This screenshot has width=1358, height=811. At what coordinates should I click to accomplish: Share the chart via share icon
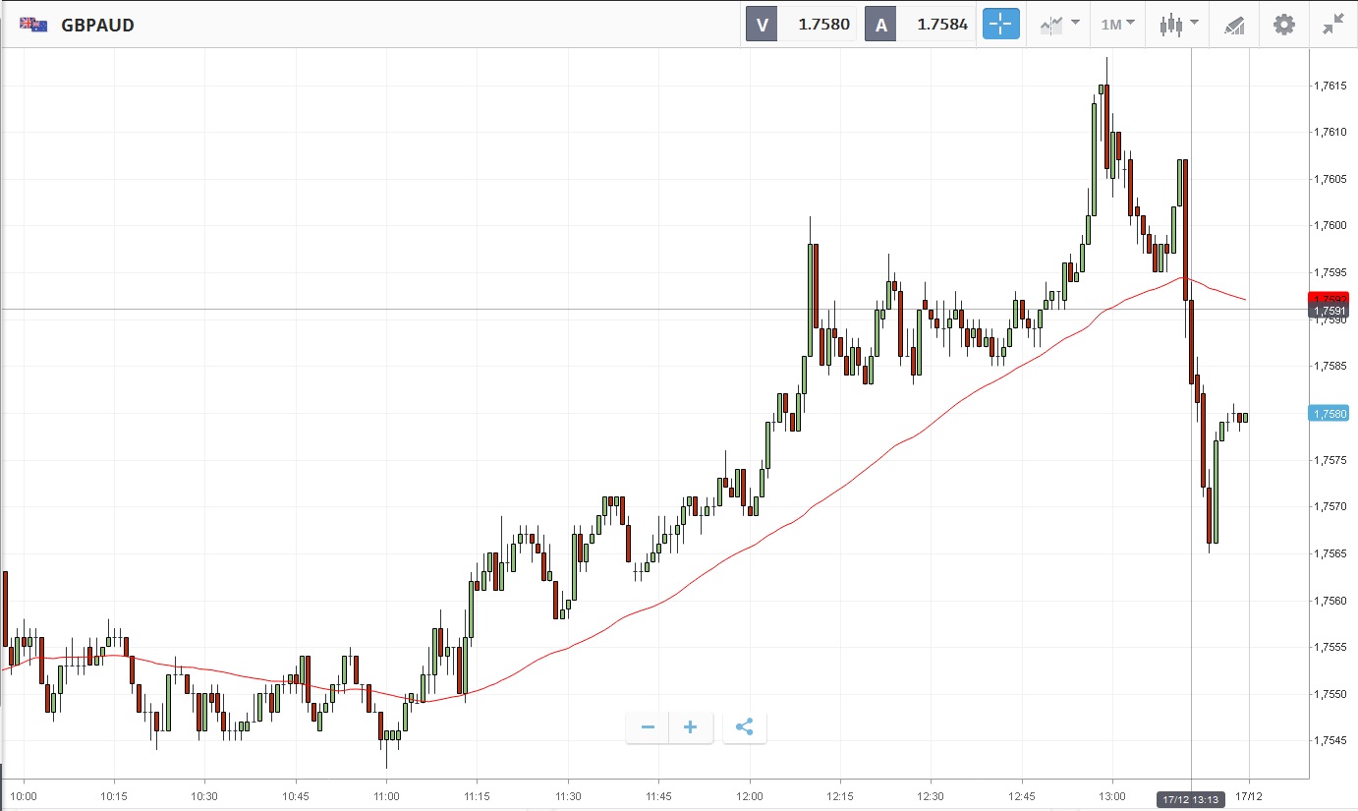(x=744, y=727)
